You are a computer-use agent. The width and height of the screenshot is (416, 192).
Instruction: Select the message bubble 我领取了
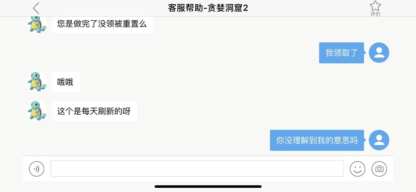coord(341,53)
